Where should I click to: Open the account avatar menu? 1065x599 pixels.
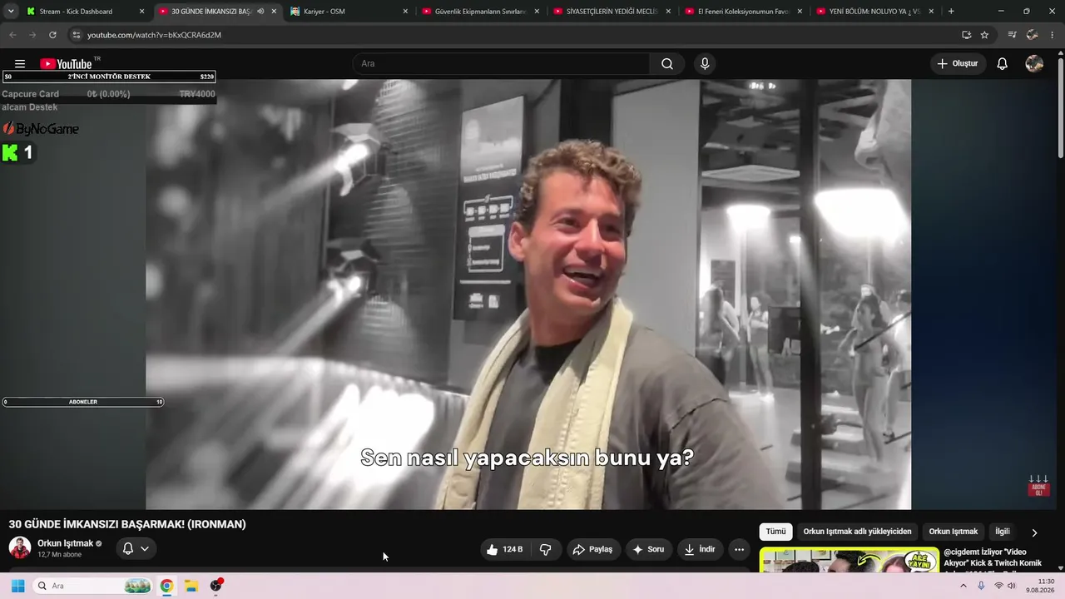point(1034,64)
